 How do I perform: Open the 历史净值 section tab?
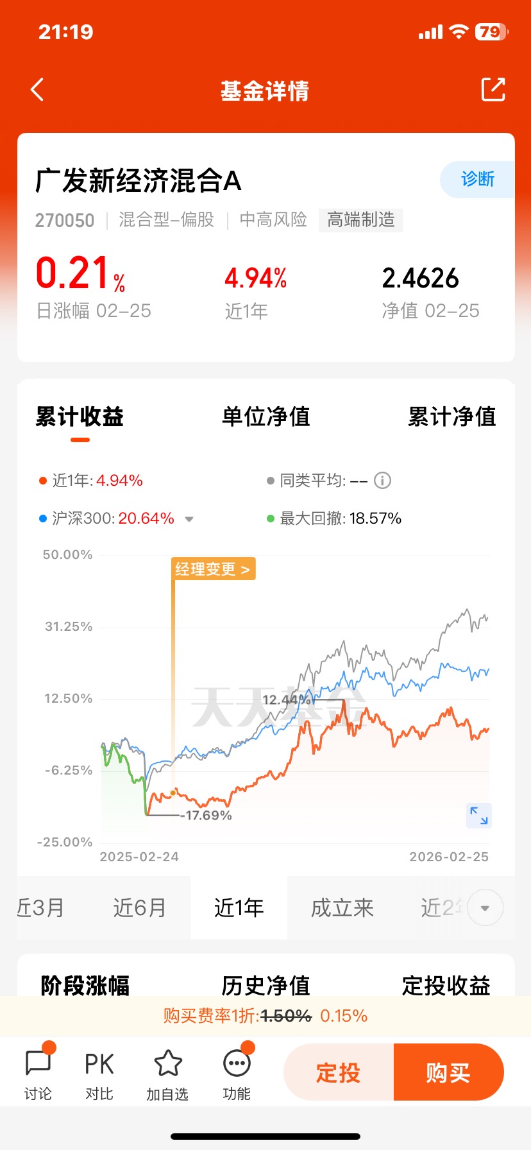(x=265, y=986)
